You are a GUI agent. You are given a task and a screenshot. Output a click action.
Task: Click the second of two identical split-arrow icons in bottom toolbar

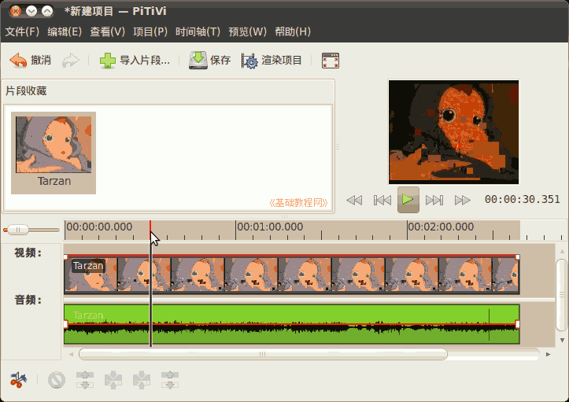tap(170, 380)
